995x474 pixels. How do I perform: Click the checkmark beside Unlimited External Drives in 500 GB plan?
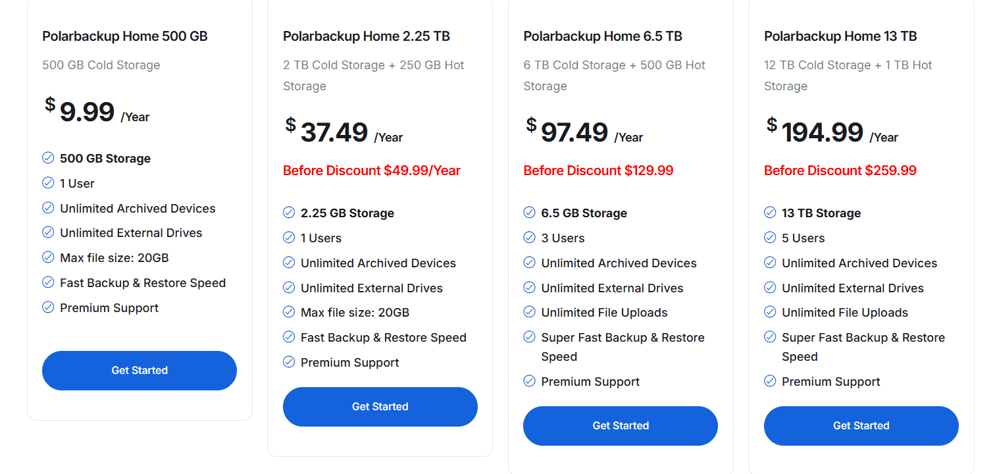[48, 232]
